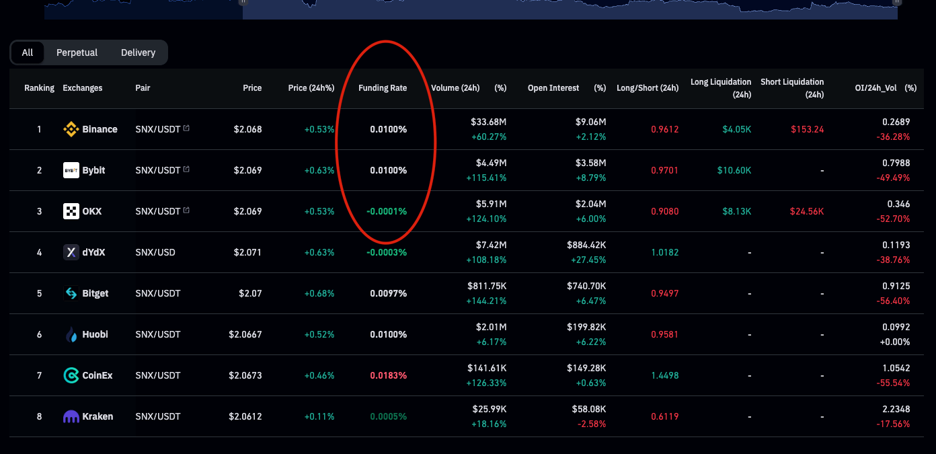The height and width of the screenshot is (454, 936).
Task: Click dYdX volume $7.42M
Action: 492,245
